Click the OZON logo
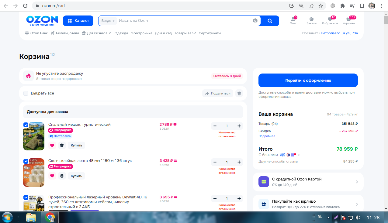This screenshot has width=388, height=223. click(42, 21)
